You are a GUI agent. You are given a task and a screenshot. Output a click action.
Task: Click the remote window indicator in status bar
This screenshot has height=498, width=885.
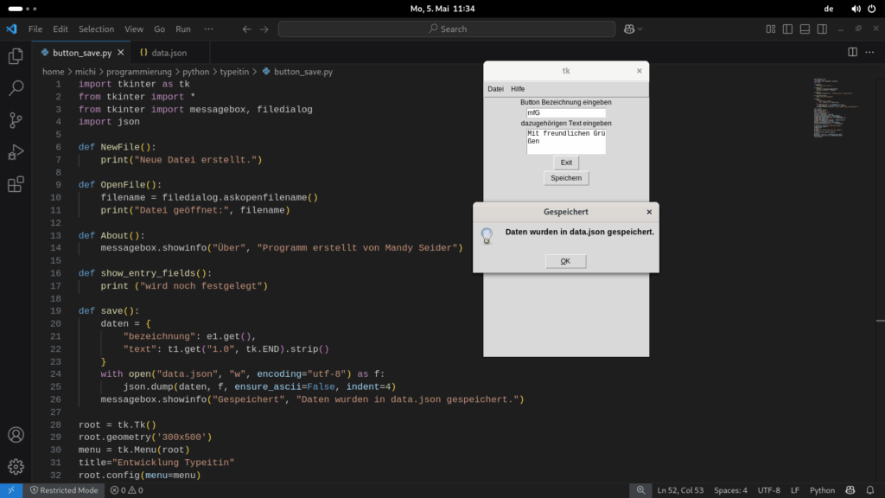pyautogui.click(x=11, y=490)
